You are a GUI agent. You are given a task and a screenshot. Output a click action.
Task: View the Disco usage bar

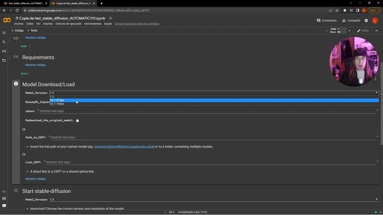(x=342, y=32)
